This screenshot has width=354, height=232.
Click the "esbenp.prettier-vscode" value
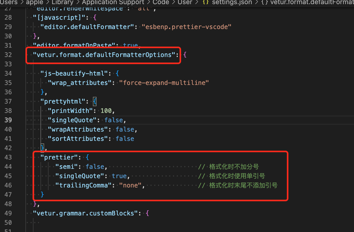coord(186,27)
